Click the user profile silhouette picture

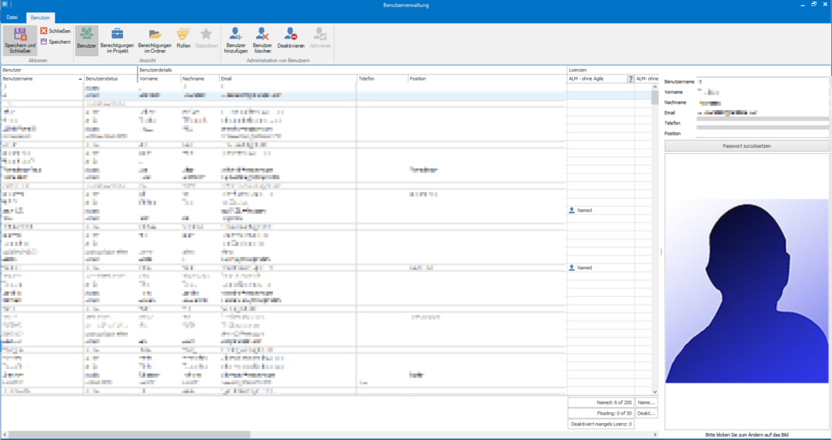click(x=746, y=292)
